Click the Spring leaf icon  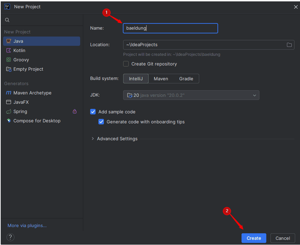click(x=9, y=112)
